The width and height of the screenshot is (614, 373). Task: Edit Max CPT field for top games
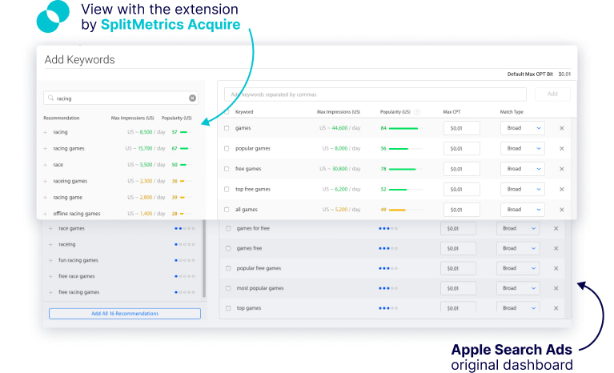(458, 307)
